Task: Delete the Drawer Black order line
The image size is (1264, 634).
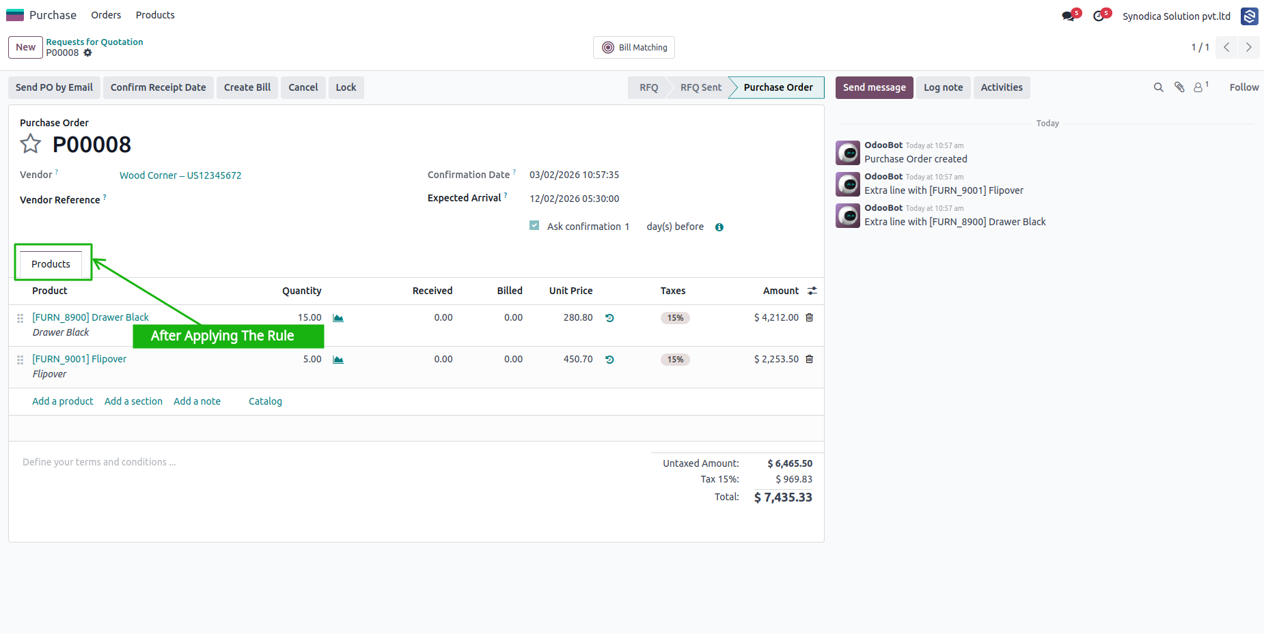Action: (810, 317)
